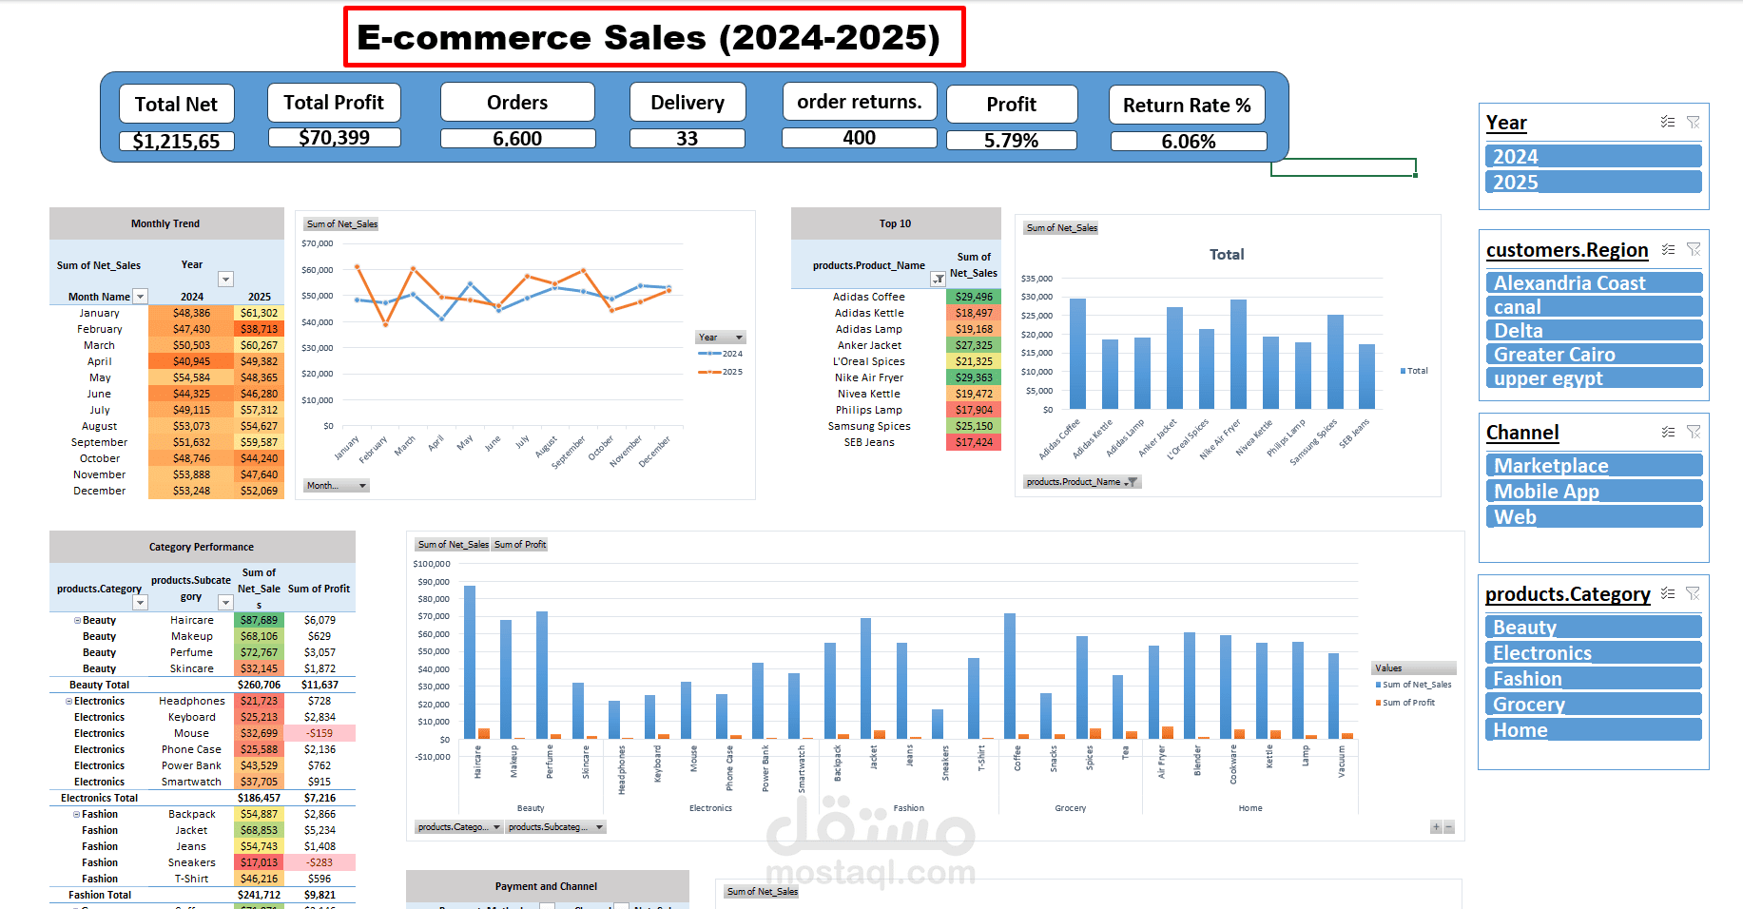
Task: Filter by the Web channel slicer item
Action: (1593, 516)
